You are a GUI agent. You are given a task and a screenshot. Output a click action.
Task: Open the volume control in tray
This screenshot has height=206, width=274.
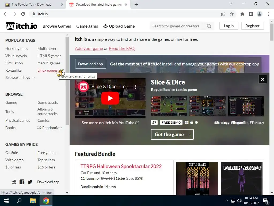(x=239, y=201)
